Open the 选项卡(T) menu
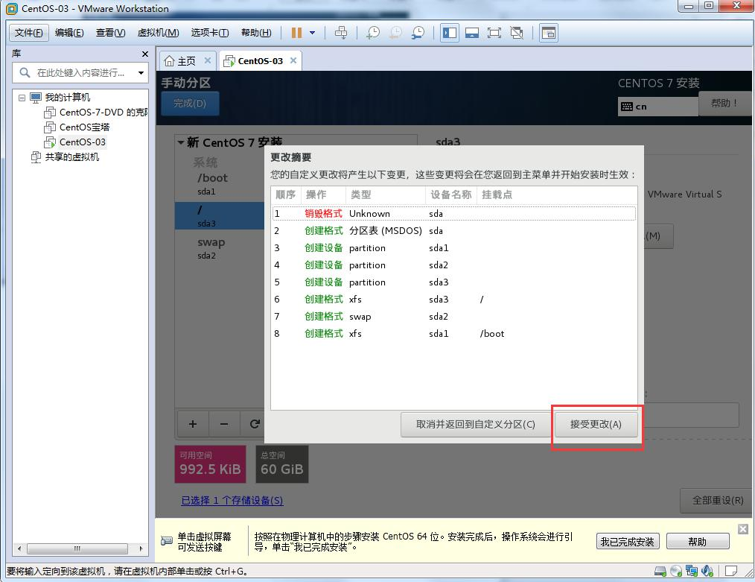755x582 pixels. [x=210, y=33]
